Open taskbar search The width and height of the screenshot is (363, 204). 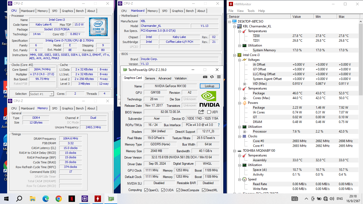[x=19, y=199]
